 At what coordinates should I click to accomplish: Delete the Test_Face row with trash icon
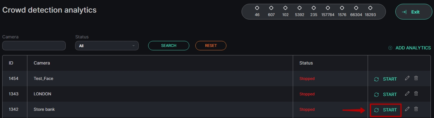point(416,78)
